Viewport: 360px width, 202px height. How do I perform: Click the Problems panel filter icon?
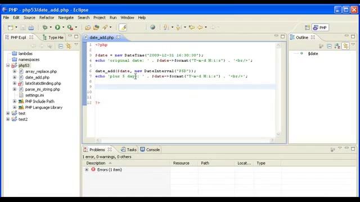click(x=332, y=150)
